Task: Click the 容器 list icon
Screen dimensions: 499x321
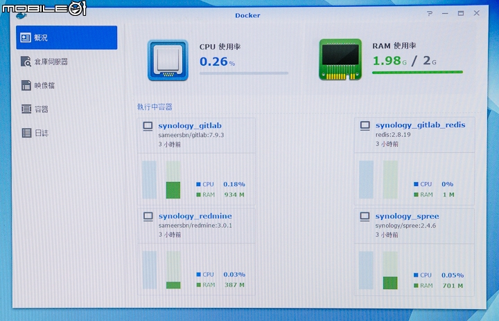Action: pos(26,109)
